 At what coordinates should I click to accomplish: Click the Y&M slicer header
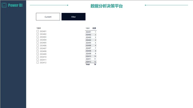39,28
